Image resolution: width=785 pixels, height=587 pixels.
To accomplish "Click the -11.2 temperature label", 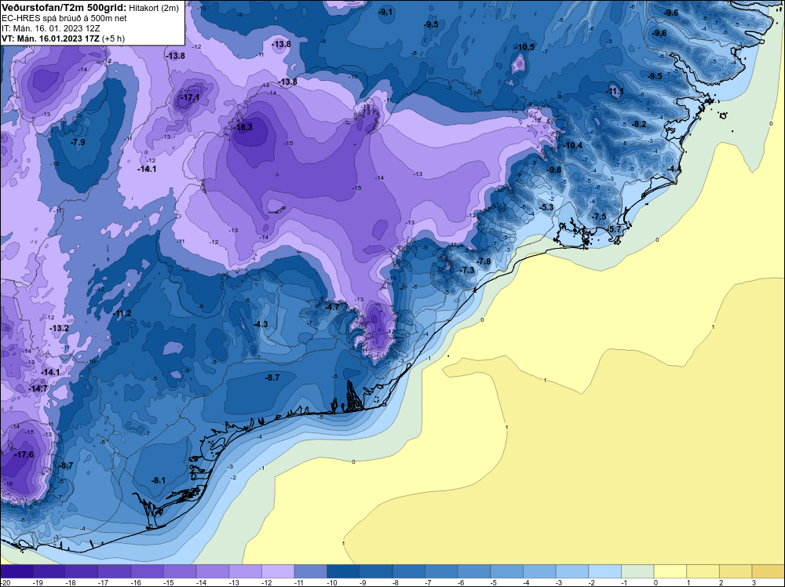I will 122,313.
